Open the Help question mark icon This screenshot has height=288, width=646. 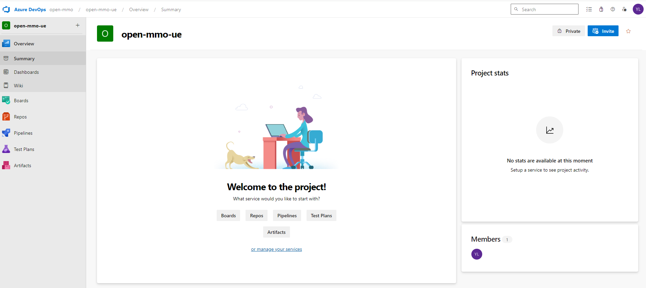pyautogui.click(x=613, y=9)
